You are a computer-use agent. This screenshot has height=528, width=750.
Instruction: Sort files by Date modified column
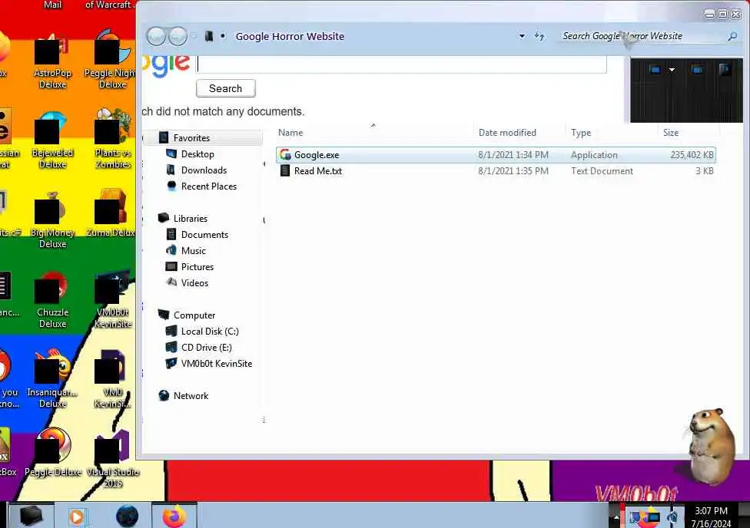click(507, 133)
